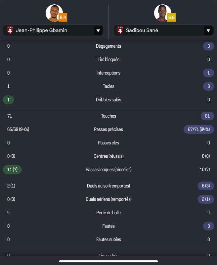Expand the Sadibou Sané player selector arrow
Image resolution: width=217 pixels, height=265 pixels.
[208, 31]
